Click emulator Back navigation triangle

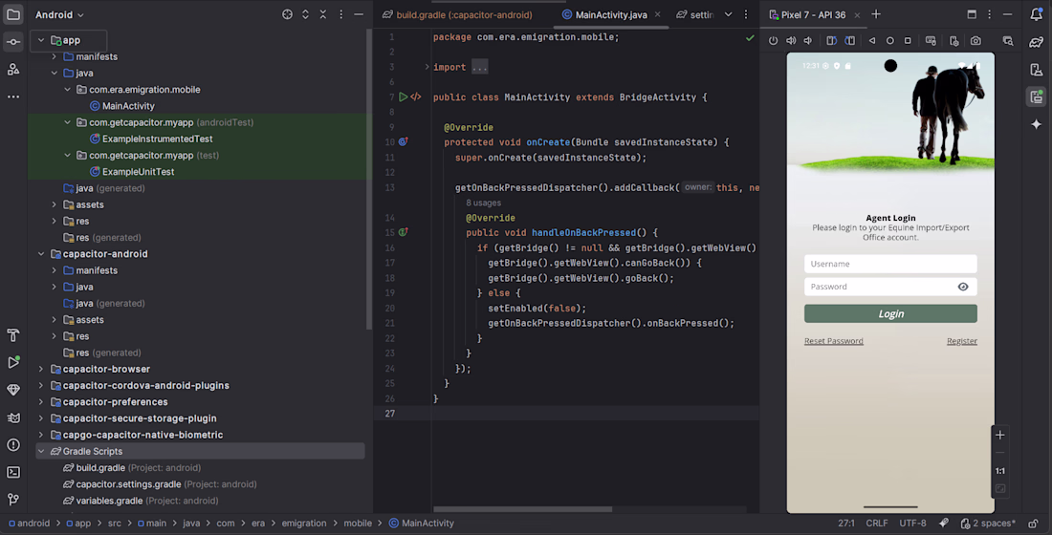coord(872,41)
